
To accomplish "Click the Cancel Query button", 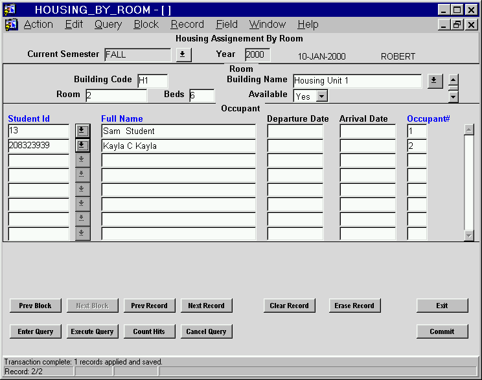I will click(206, 331).
